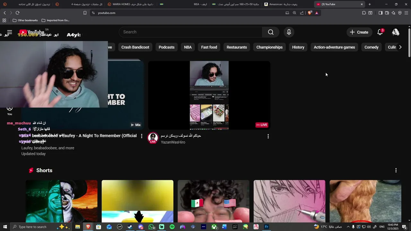Close the YouTube tab
The height and width of the screenshot is (231, 411).
click(362, 4)
